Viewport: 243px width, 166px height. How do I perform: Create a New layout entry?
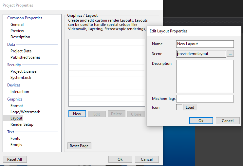point(77,114)
